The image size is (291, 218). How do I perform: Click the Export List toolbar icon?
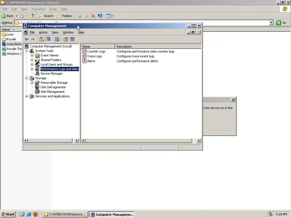pyautogui.click(x=57, y=39)
